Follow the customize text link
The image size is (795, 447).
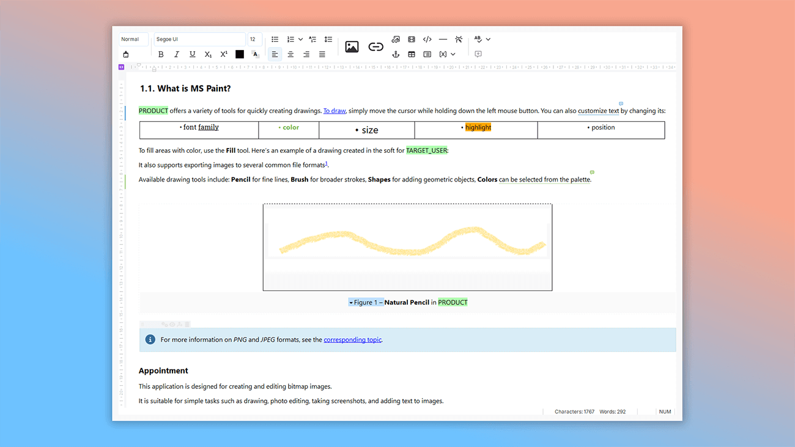coord(598,110)
